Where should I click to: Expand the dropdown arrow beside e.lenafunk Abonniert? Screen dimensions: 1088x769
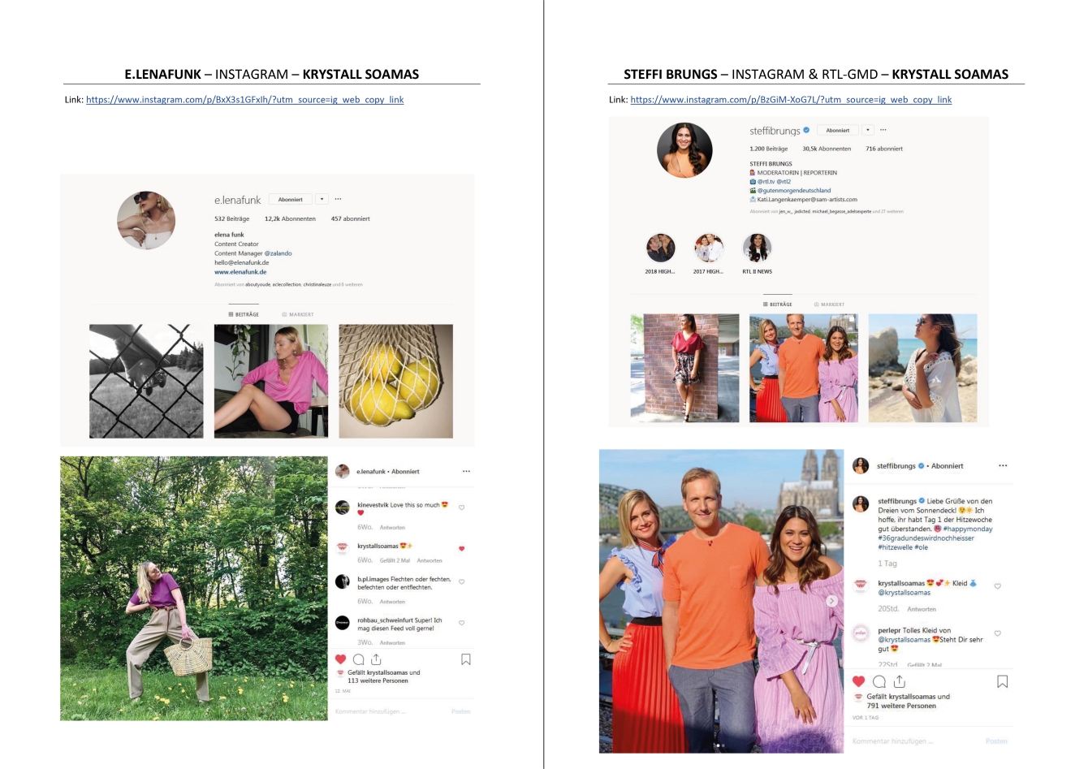[322, 199]
